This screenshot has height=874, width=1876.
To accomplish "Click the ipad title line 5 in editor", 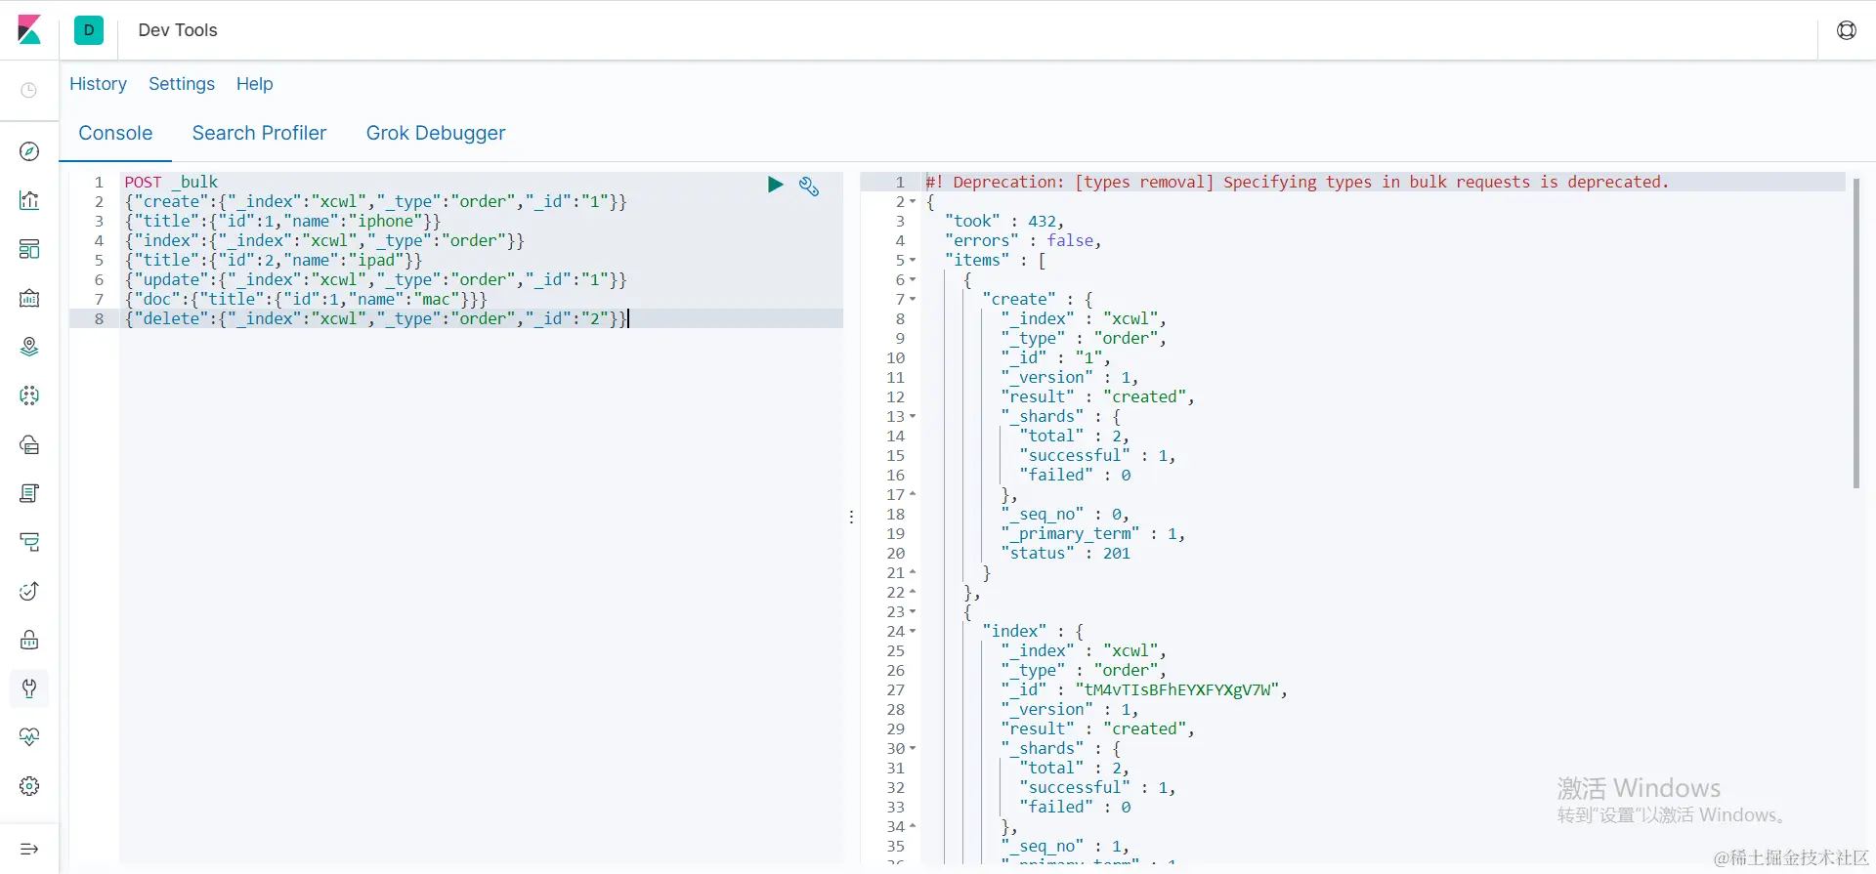I will pyautogui.click(x=274, y=261).
